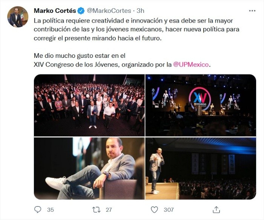Click the 3h timestamp link

click(140, 11)
